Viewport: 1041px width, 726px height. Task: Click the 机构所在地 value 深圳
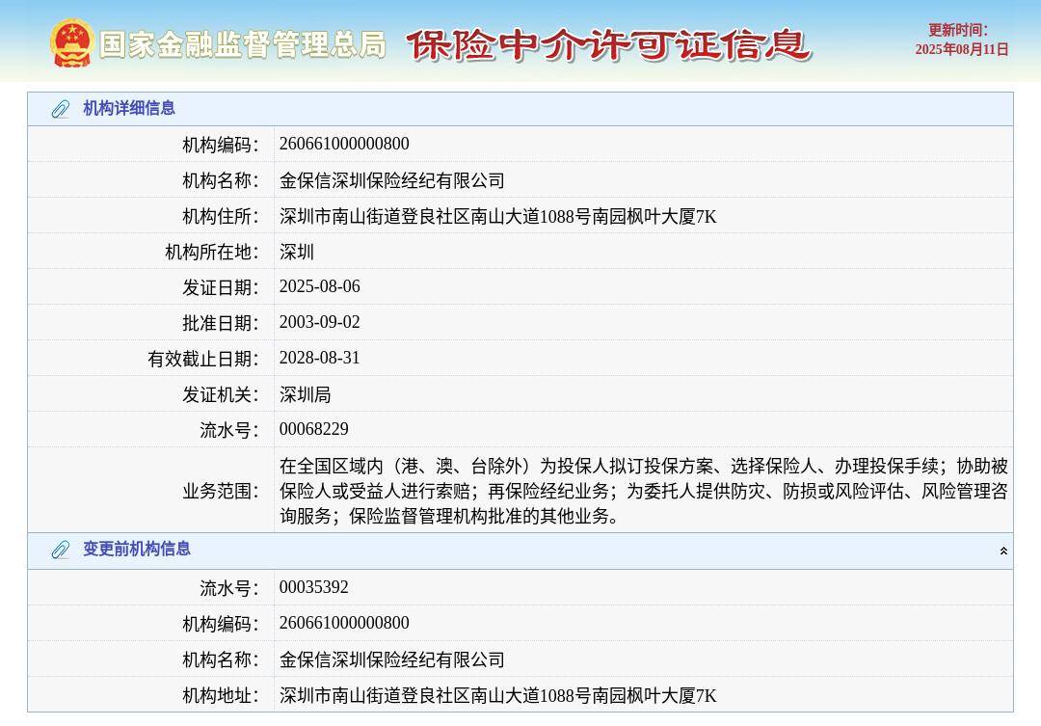(296, 253)
